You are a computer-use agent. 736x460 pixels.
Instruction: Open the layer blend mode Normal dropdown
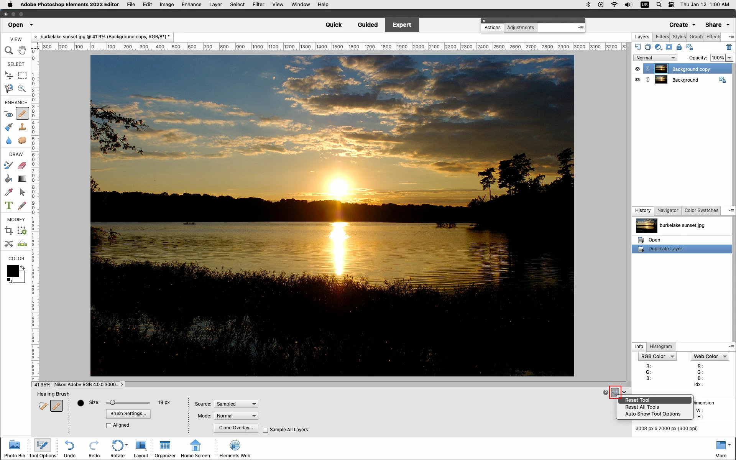655,58
